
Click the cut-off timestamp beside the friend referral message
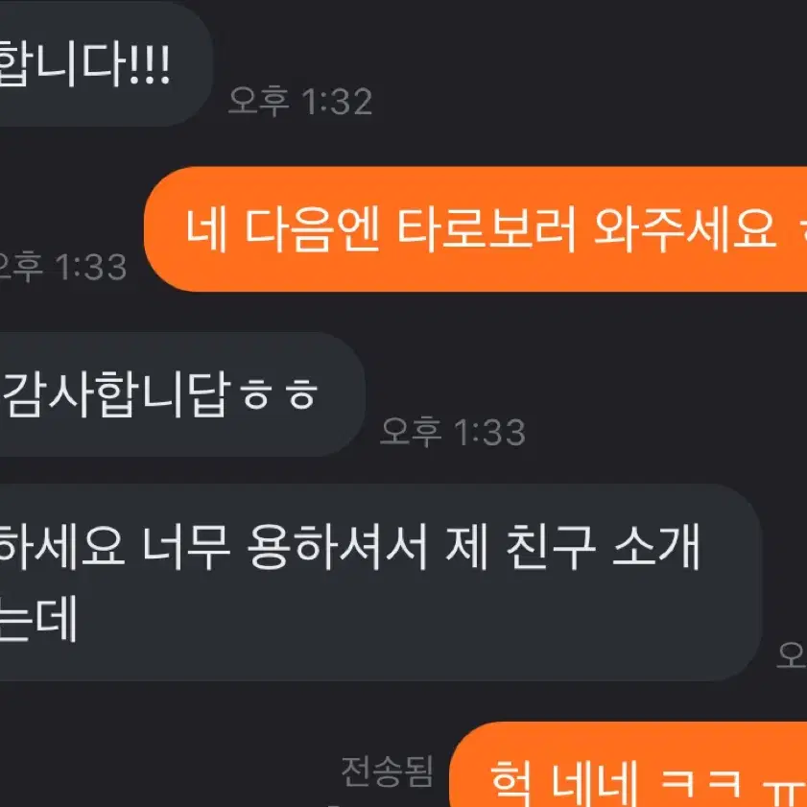click(792, 655)
